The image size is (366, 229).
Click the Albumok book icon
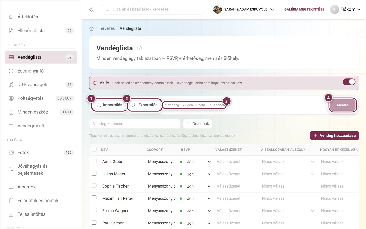pos(11,187)
